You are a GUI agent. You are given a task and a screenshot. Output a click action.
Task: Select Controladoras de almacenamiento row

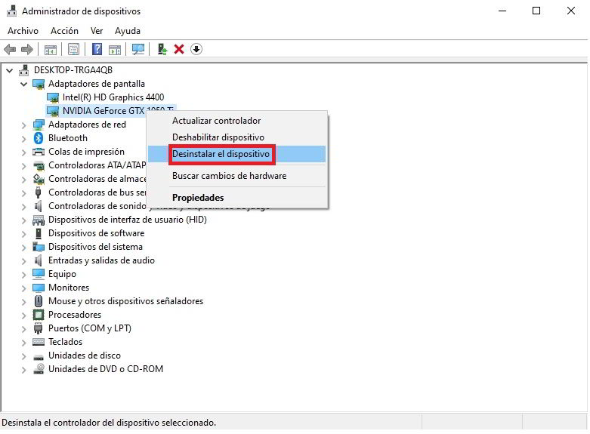(x=97, y=179)
